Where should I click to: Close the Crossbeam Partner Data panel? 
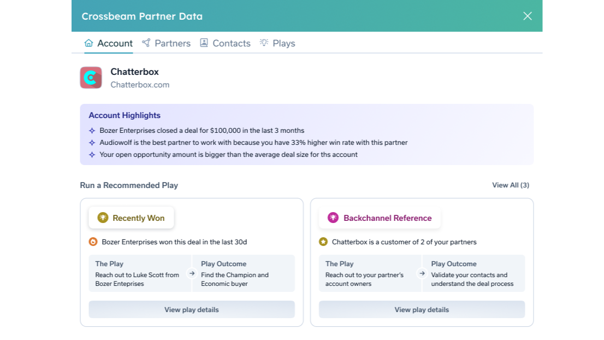(x=527, y=16)
